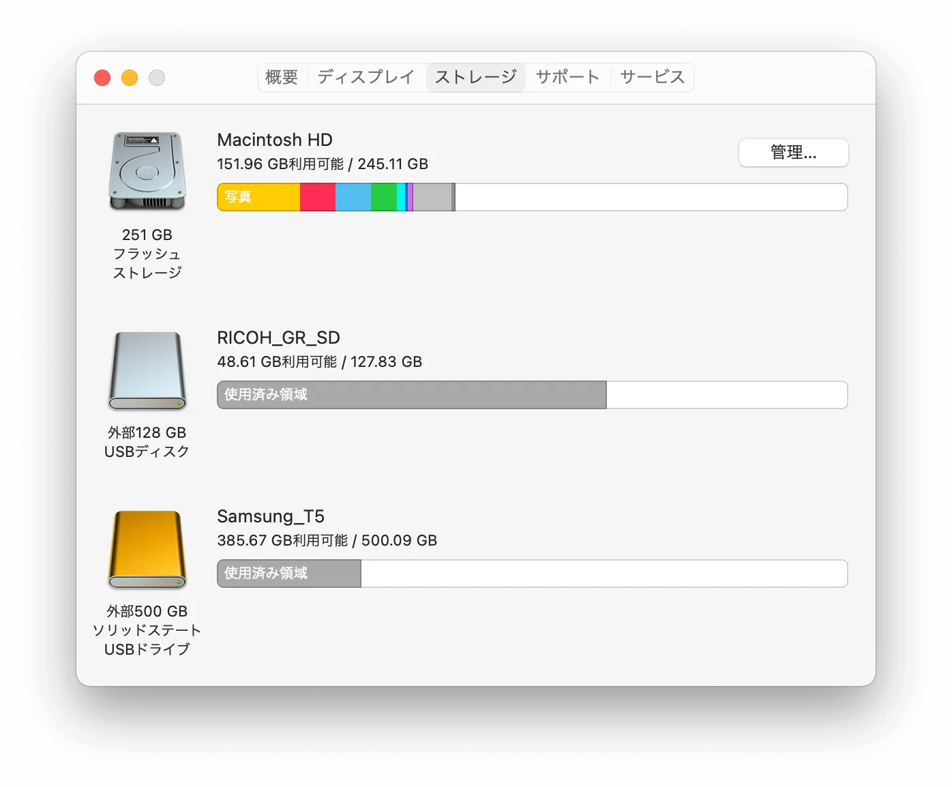952x787 pixels.
Task: Switch to the ディスプレイ tab
Action: tap(366, 77)
